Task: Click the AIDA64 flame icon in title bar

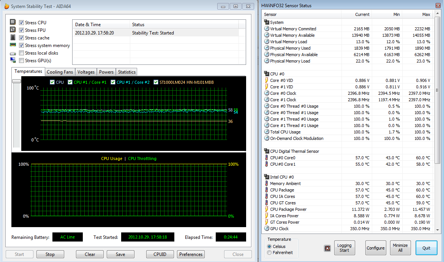Action: tap(6, 6)
